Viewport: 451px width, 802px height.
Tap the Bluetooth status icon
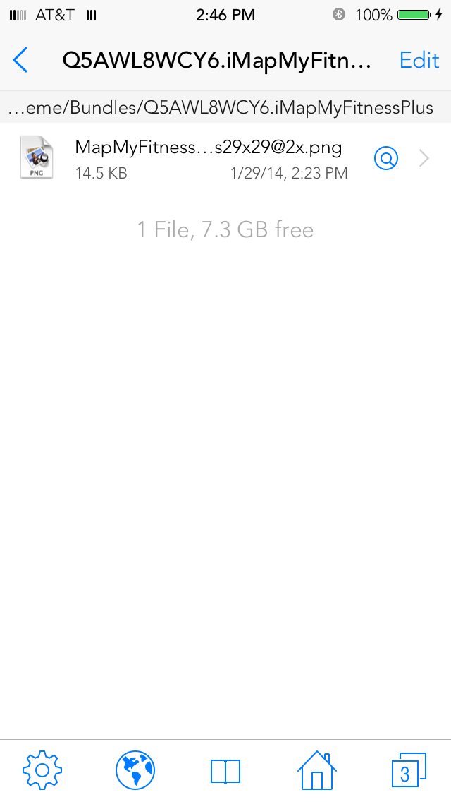[x=339, y=14]
